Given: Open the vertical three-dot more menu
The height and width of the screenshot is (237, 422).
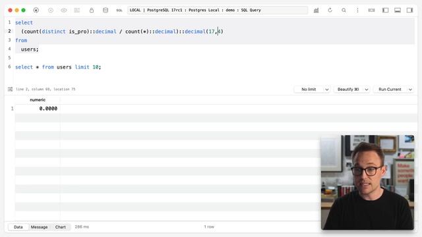Looking at the screenshot, I should point(357,11).
